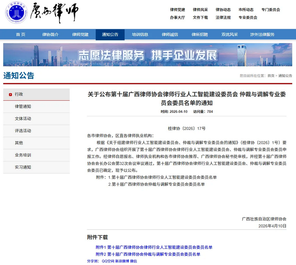296x265 pixels.
Task: Switch to the 培训信息 tab
Action: point(139,34)
